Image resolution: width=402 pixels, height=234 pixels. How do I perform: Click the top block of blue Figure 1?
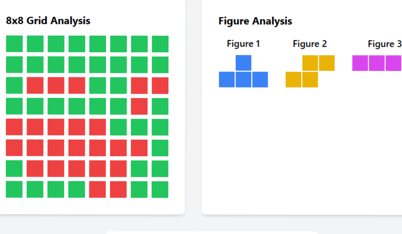[244, 63]
